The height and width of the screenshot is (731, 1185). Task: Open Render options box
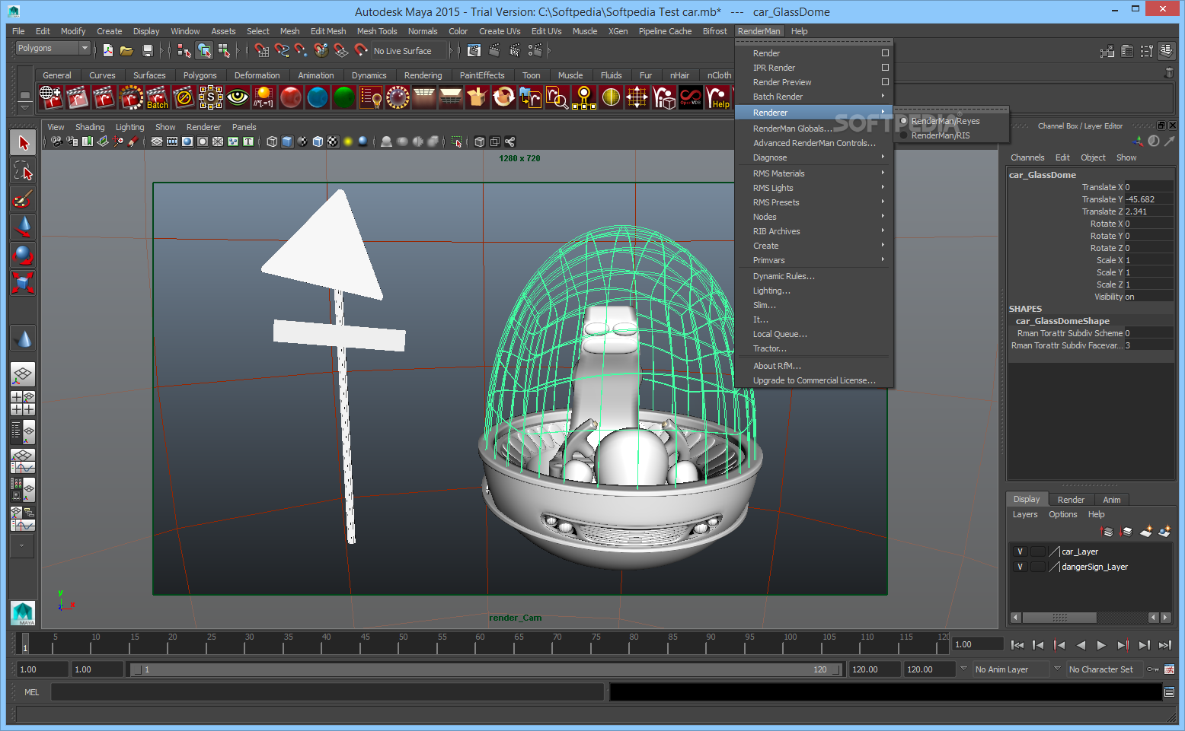click(x=885, y=53)
